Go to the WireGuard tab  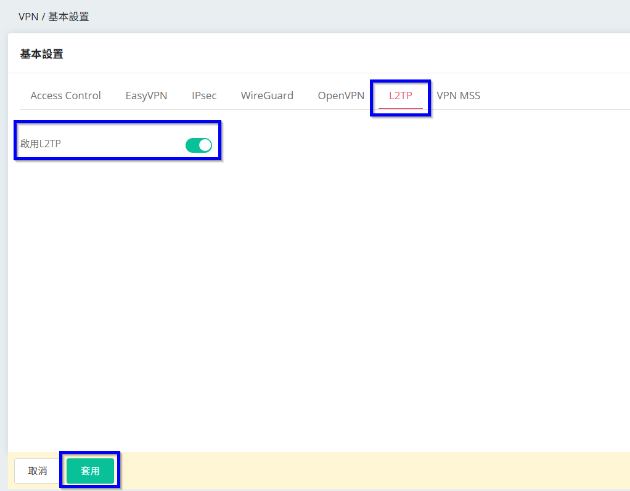click(x=267, y=95)
